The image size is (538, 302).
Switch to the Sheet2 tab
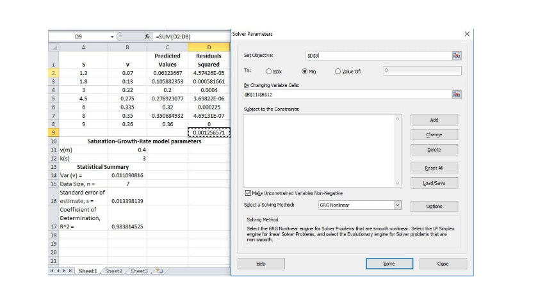pyautogui.click(x=114, y=271)
